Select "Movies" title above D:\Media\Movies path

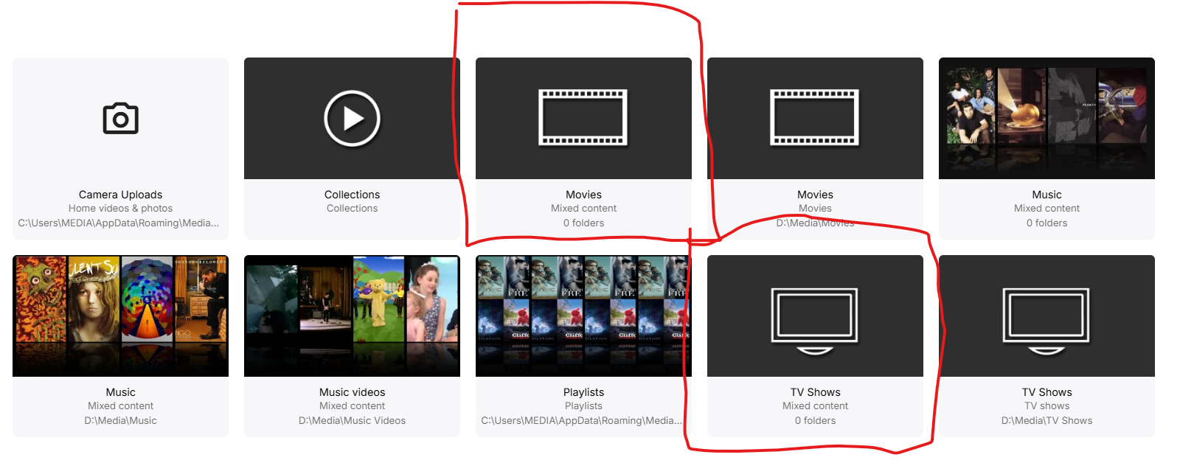click(815, 195)
